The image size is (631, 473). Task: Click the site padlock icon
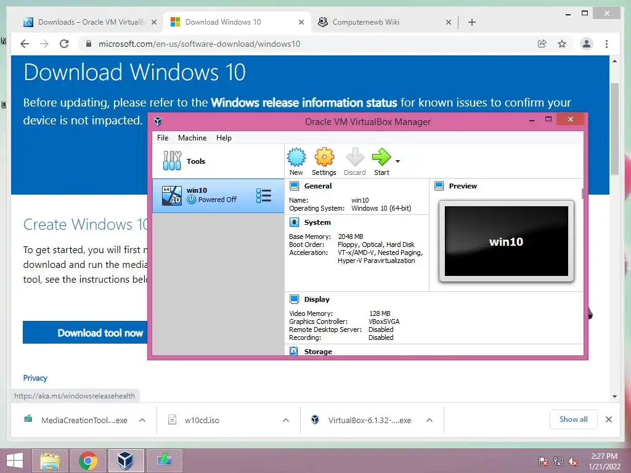(x=89, y=44)
